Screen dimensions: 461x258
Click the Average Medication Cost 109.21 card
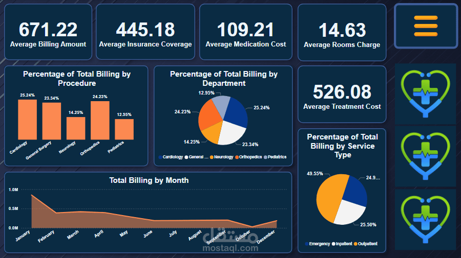click(246, 32)
